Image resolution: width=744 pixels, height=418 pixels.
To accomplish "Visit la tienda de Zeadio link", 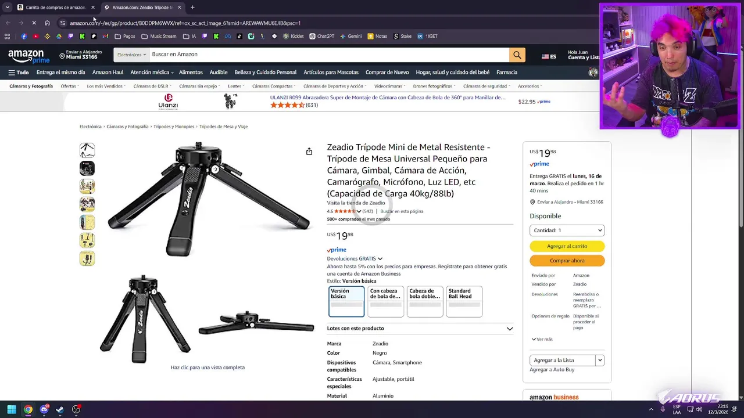I will coord(356,203).
